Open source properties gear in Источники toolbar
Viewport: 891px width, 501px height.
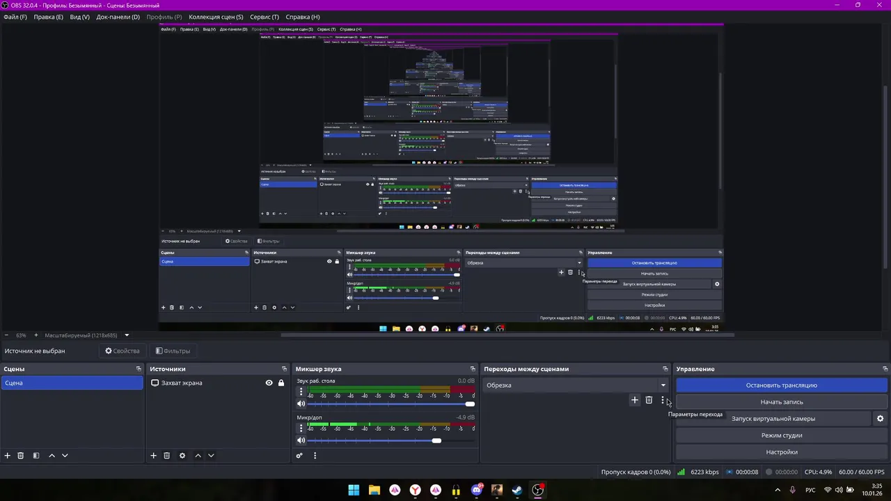click(182, 456)
